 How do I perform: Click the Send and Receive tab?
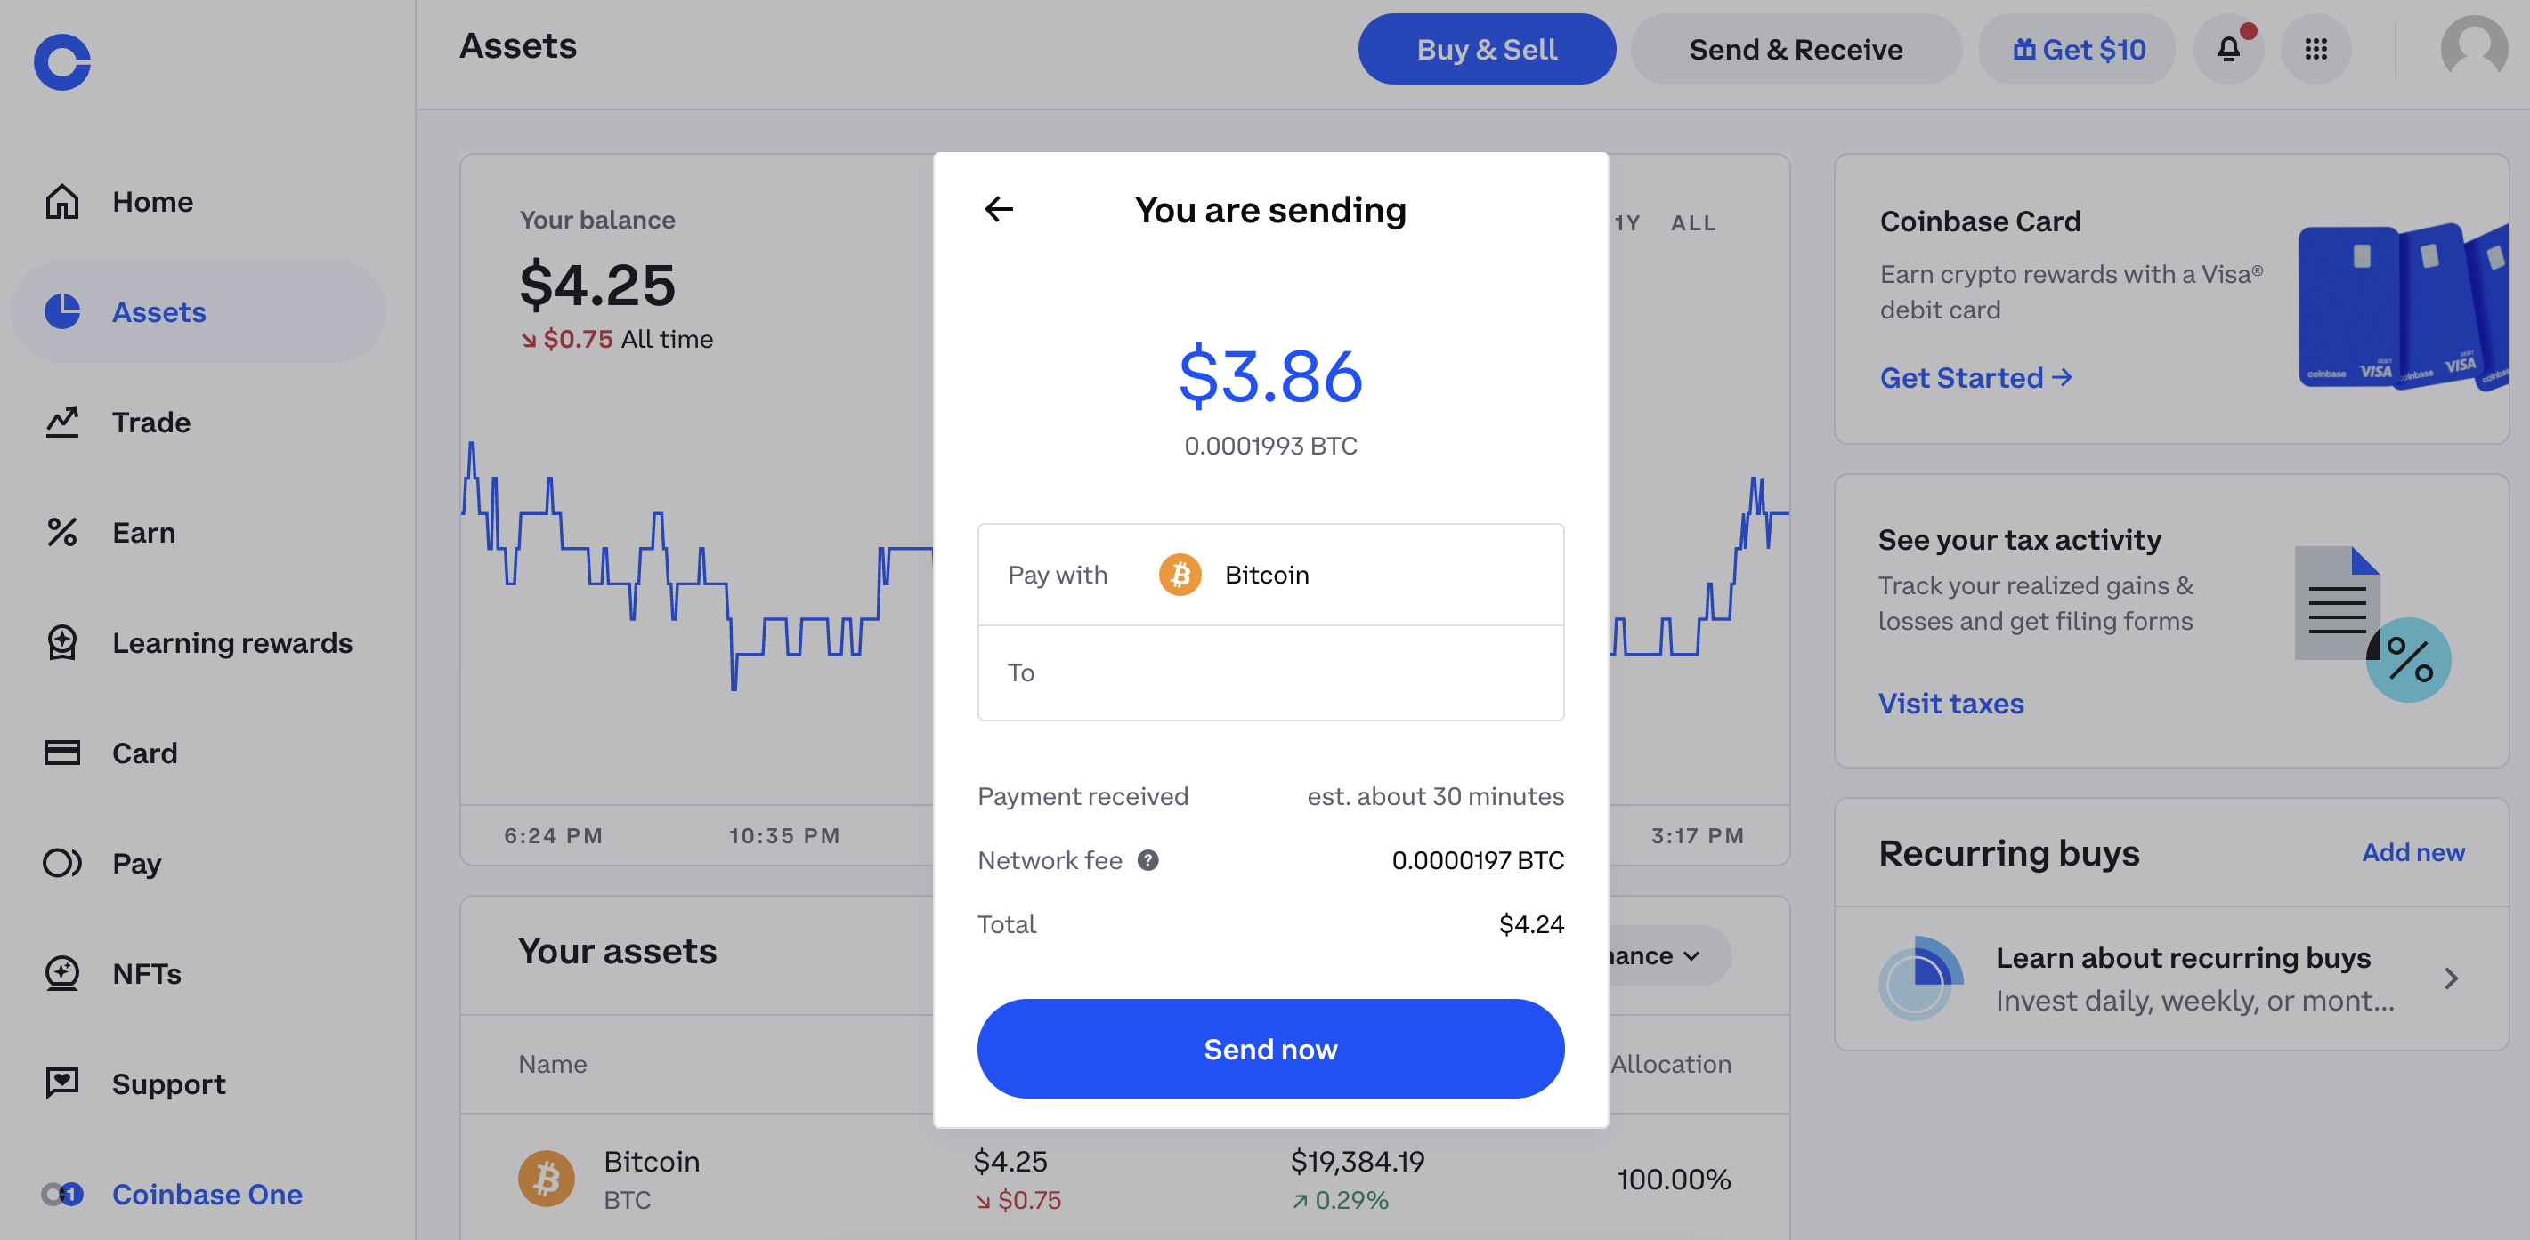point(1796,50)
